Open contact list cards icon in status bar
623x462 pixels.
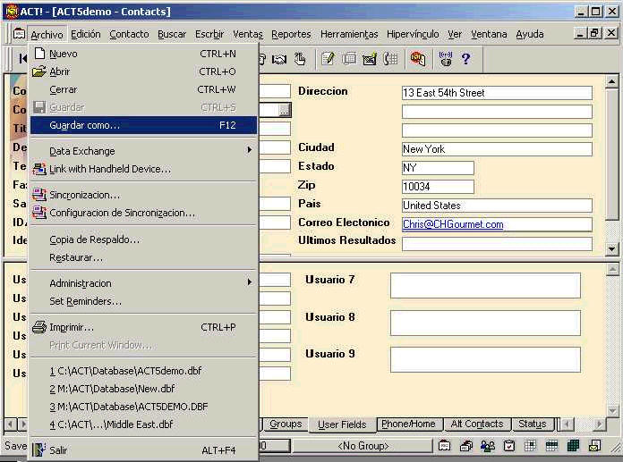click(465, 446)
